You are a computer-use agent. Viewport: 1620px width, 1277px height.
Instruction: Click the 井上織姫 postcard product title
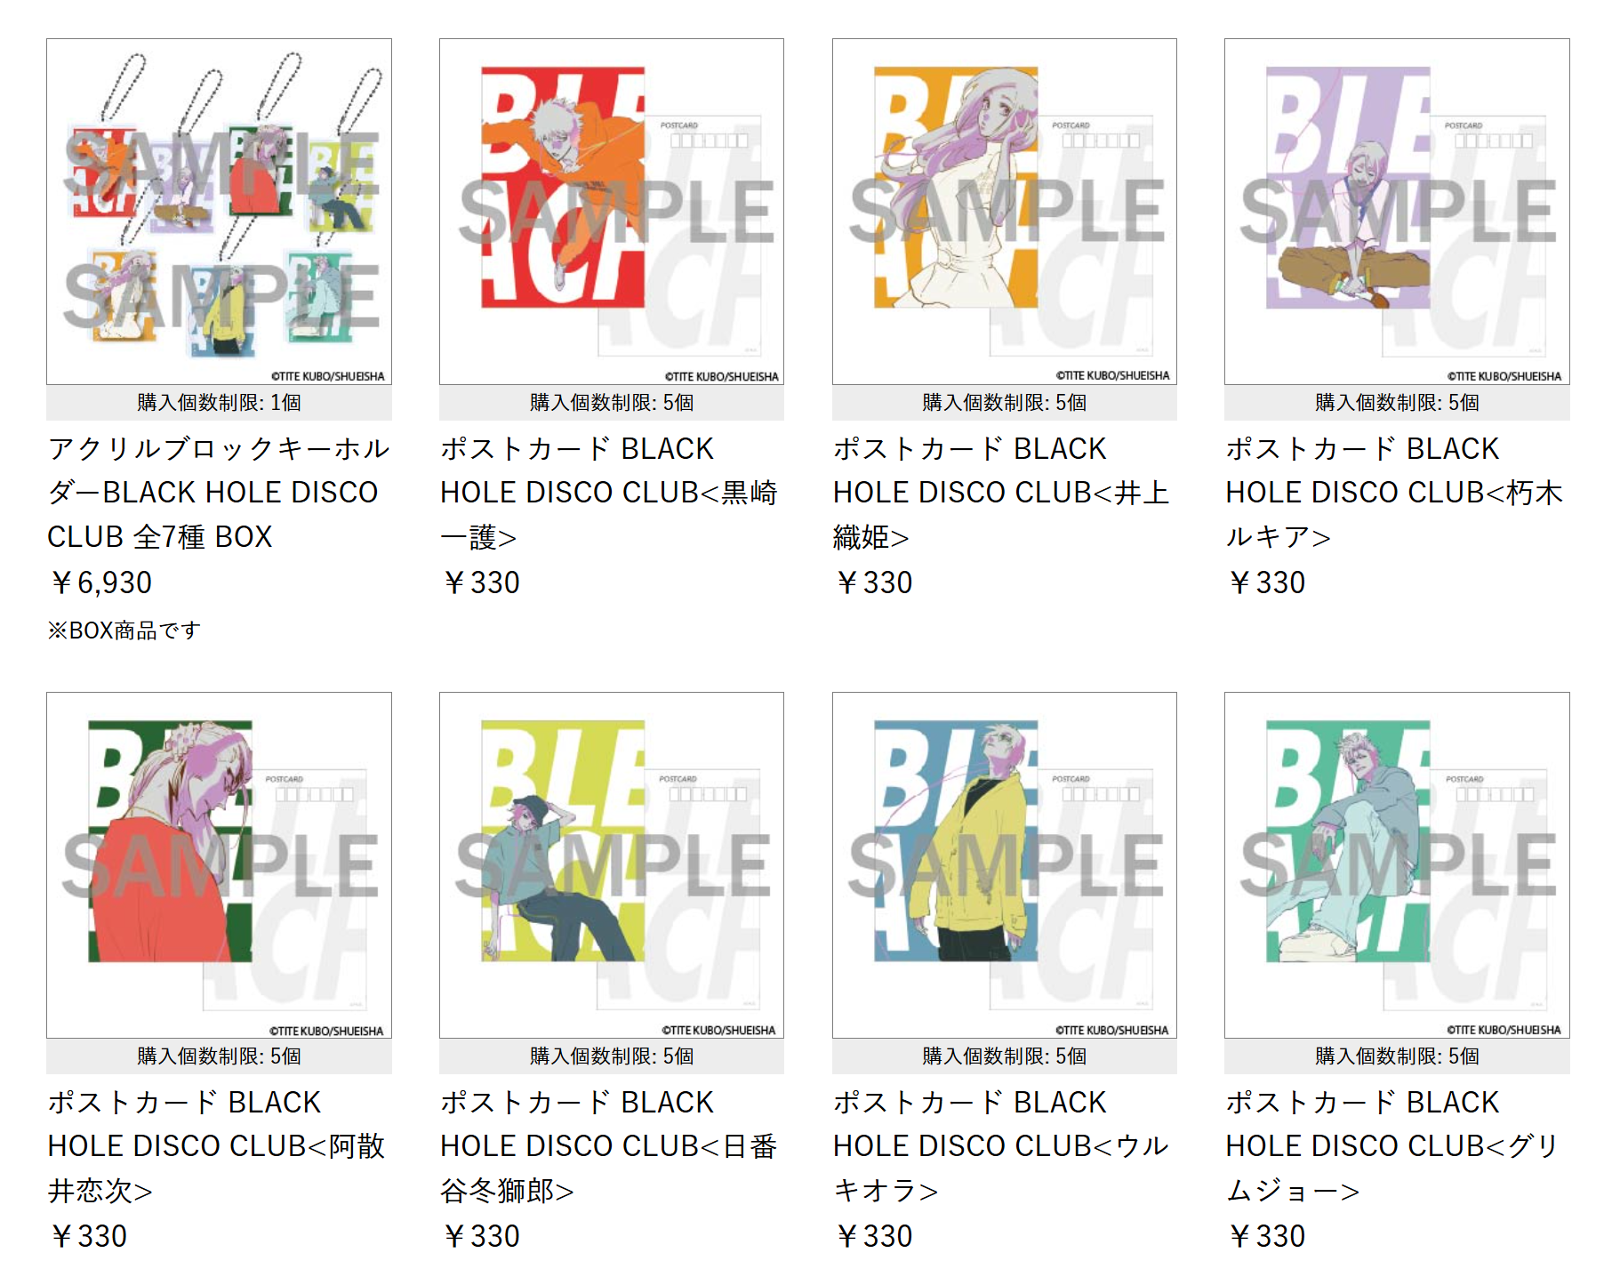[x=1002, y=493]
